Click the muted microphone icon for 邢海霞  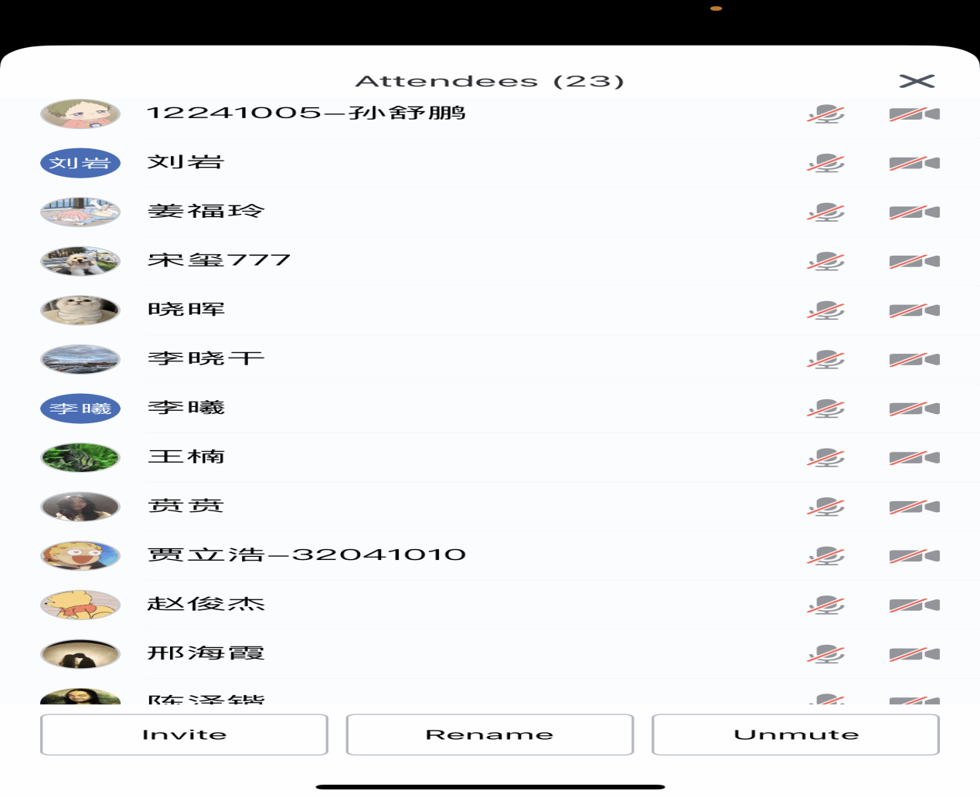825,654
